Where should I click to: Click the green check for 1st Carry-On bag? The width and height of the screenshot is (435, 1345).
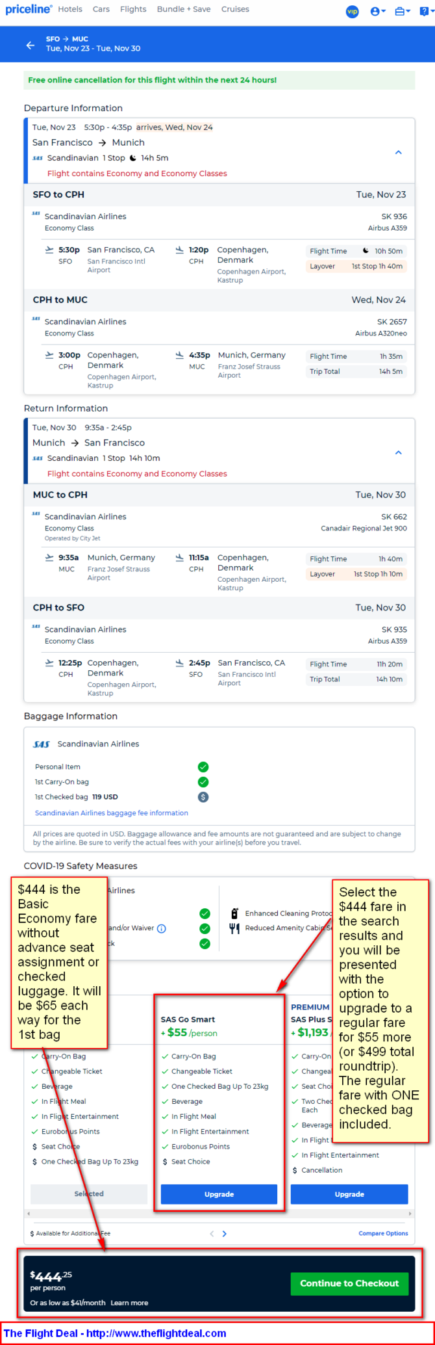coord(203,782)
